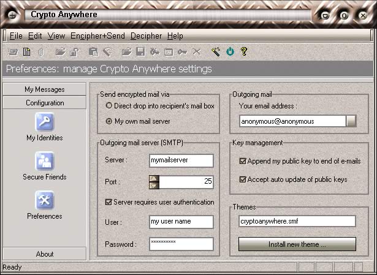Select the Configuration panel header
The width and height of the screenshot is (377, 275).
[45, 103]
